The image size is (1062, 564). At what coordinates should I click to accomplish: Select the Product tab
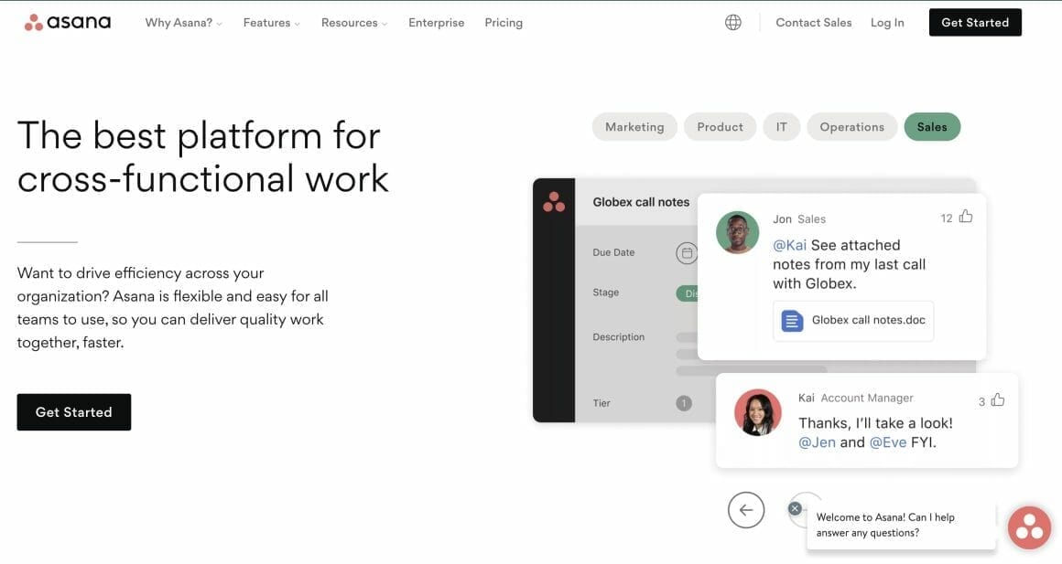pos(720,127)
